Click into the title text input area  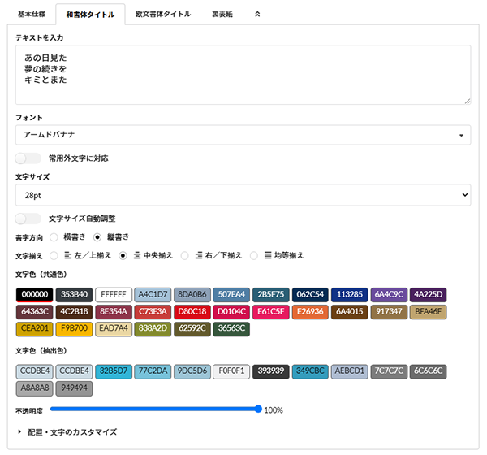[x=243, y=75]
